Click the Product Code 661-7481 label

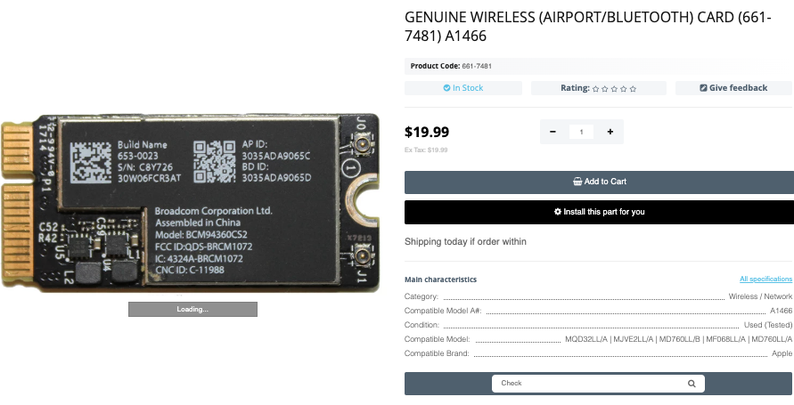[451, 66]
